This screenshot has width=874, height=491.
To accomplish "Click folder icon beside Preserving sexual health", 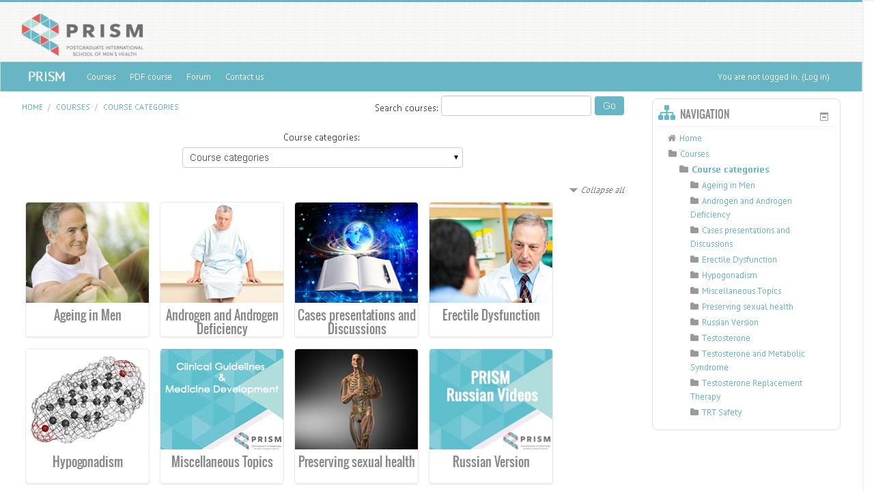I will coord(694,306).
